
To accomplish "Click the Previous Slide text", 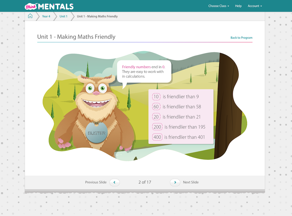I will (96, 182).
